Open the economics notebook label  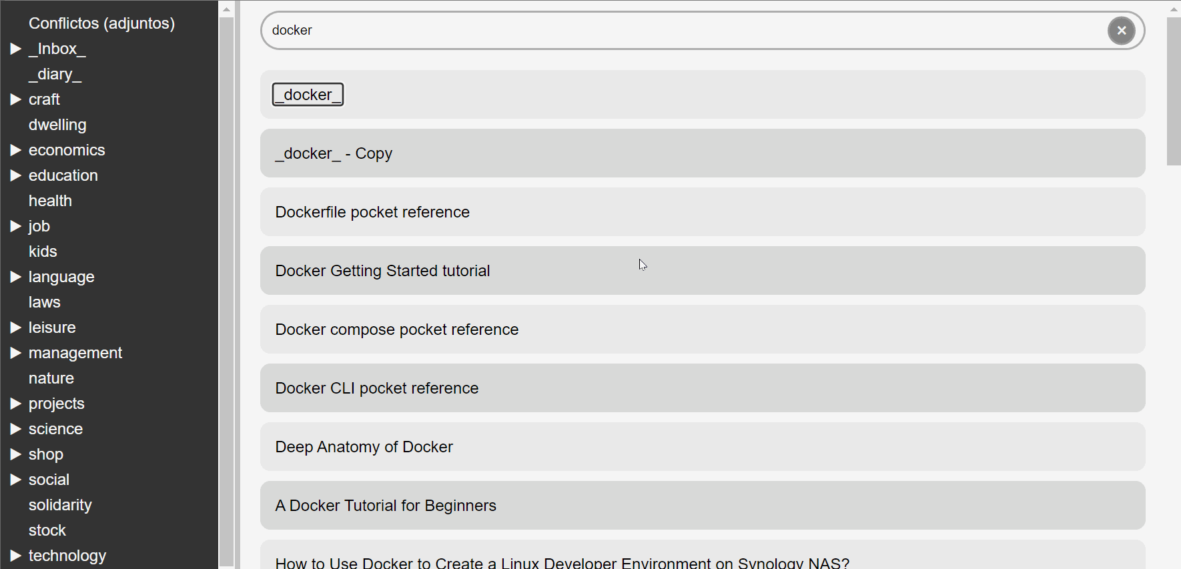(x=67, y=150)
